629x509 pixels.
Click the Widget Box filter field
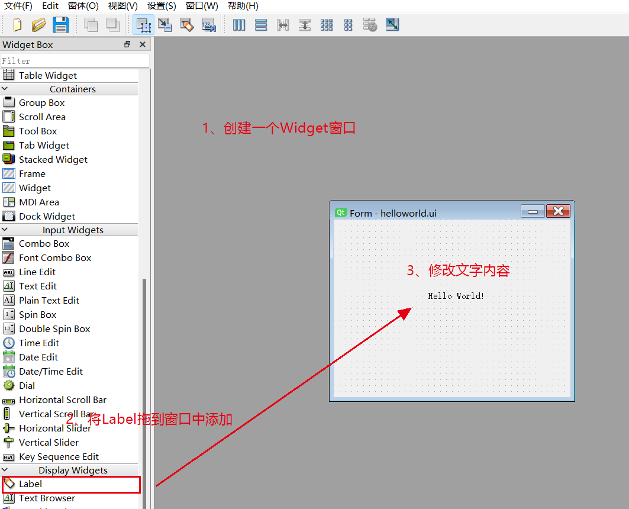point(75,60)
